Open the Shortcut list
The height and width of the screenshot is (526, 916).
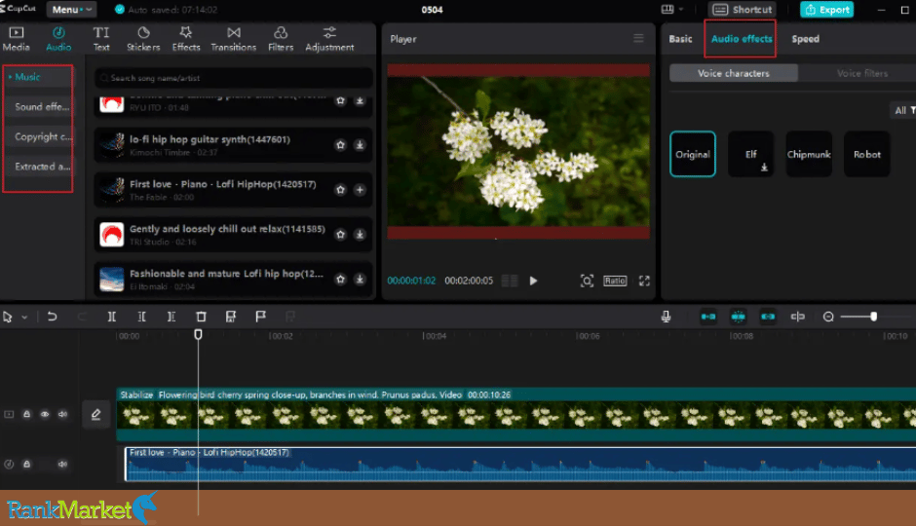[743, 10]
